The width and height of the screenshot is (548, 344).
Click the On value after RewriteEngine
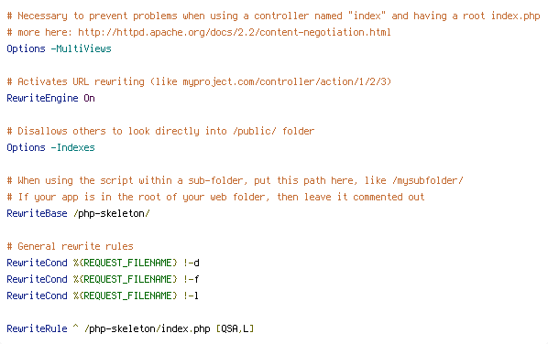click(x=89, y=99)
